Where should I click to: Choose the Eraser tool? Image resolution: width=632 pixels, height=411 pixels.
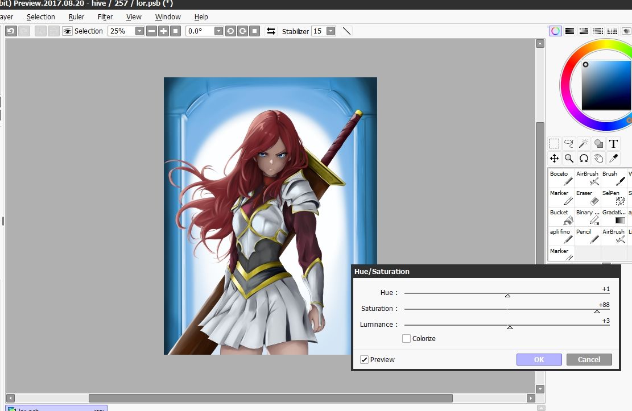pos(588,197)
